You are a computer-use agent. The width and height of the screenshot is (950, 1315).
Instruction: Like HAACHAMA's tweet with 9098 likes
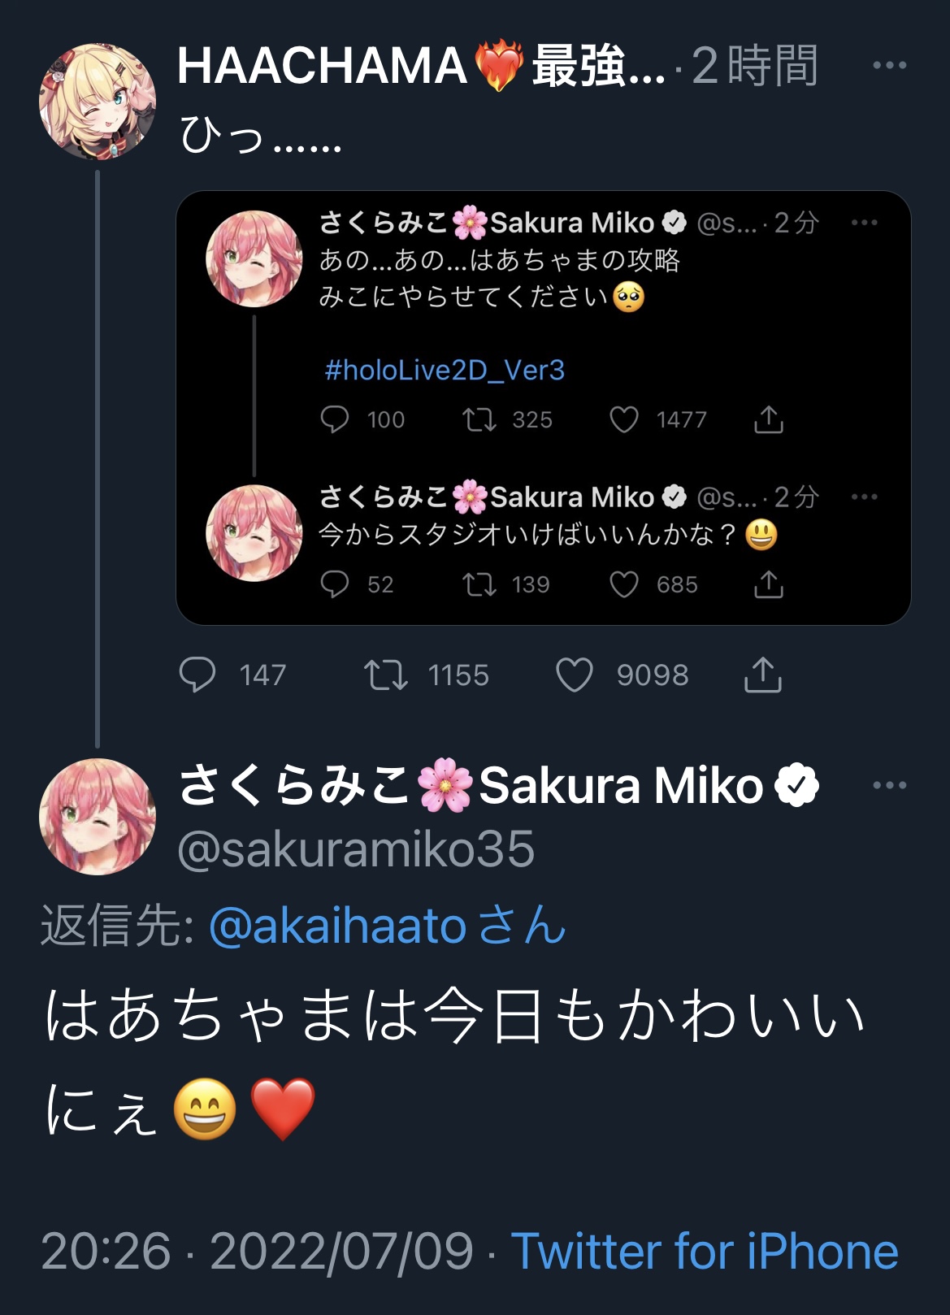[575, 675]
